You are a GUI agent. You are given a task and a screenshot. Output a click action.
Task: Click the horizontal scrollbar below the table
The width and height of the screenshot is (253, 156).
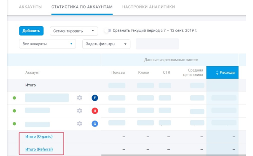coord(173,155)
